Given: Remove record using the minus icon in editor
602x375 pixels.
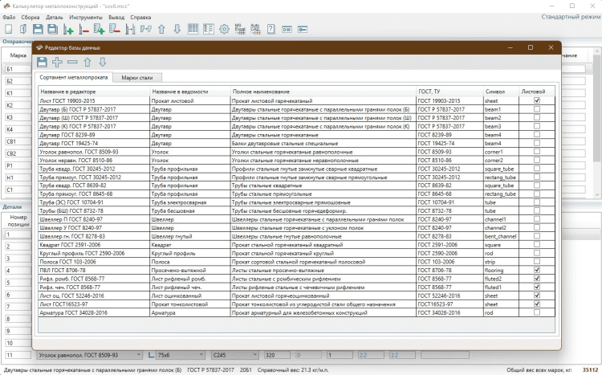Looking at the screenshot, I should click(72, 62).
